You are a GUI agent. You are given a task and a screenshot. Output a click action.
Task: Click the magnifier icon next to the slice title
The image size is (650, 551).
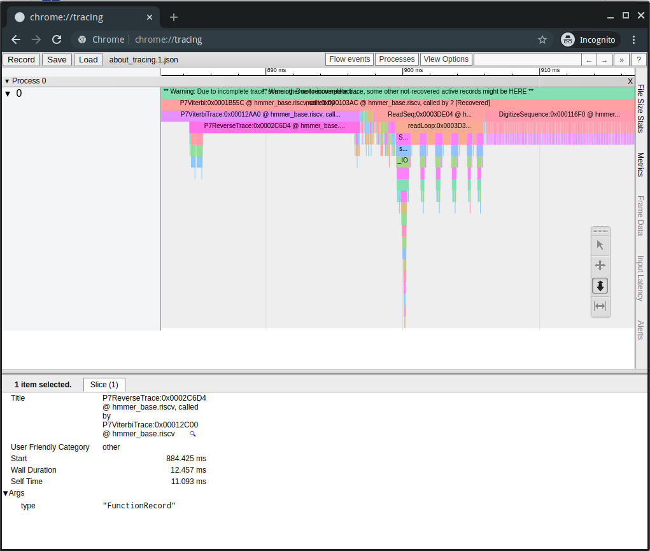coord(193,434)
